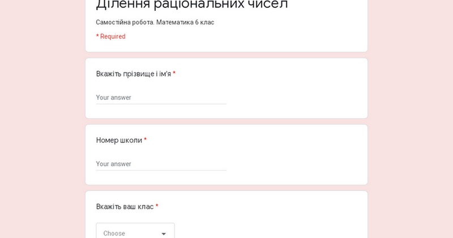The width and height of the screenshot is (453, 238).
Task: Click the subtitle 'Самостійна робота. Математика 6 клас'
Action: tap(155, 22)
